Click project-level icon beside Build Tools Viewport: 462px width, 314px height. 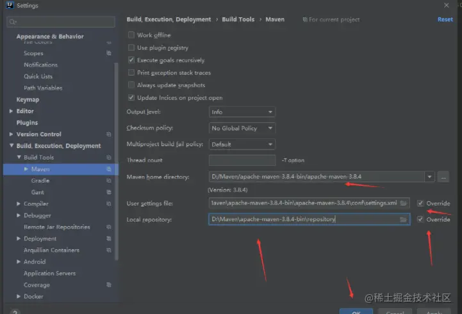coord(109,157)
